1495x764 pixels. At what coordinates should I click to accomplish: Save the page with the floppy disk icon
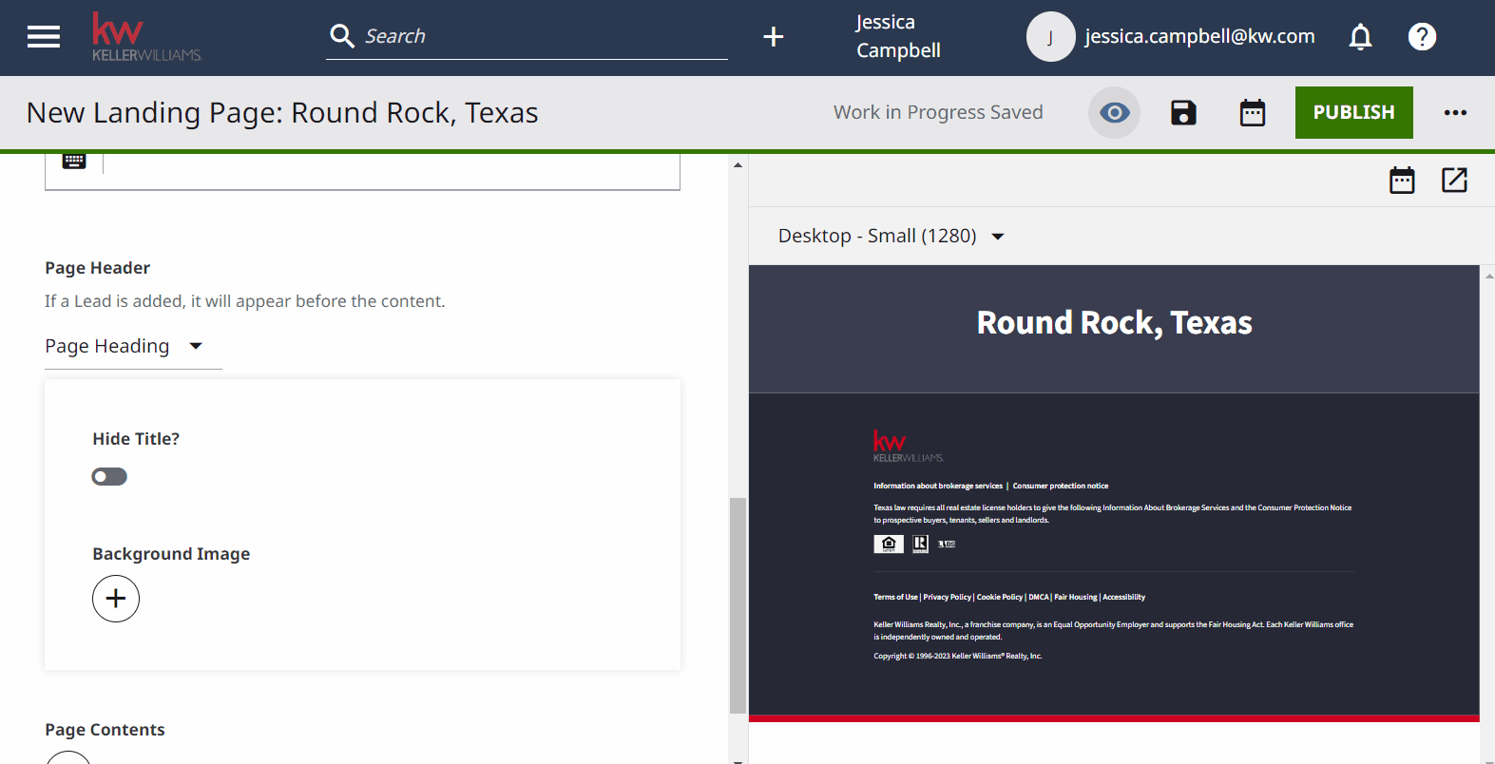coord(1183,113)
